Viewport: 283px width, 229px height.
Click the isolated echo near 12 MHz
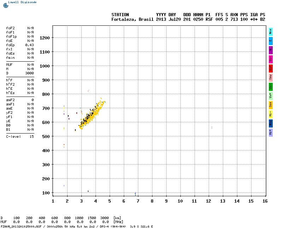click(x=212, y=128)
